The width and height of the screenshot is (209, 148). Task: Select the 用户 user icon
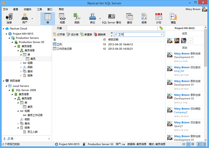(25, 19)
